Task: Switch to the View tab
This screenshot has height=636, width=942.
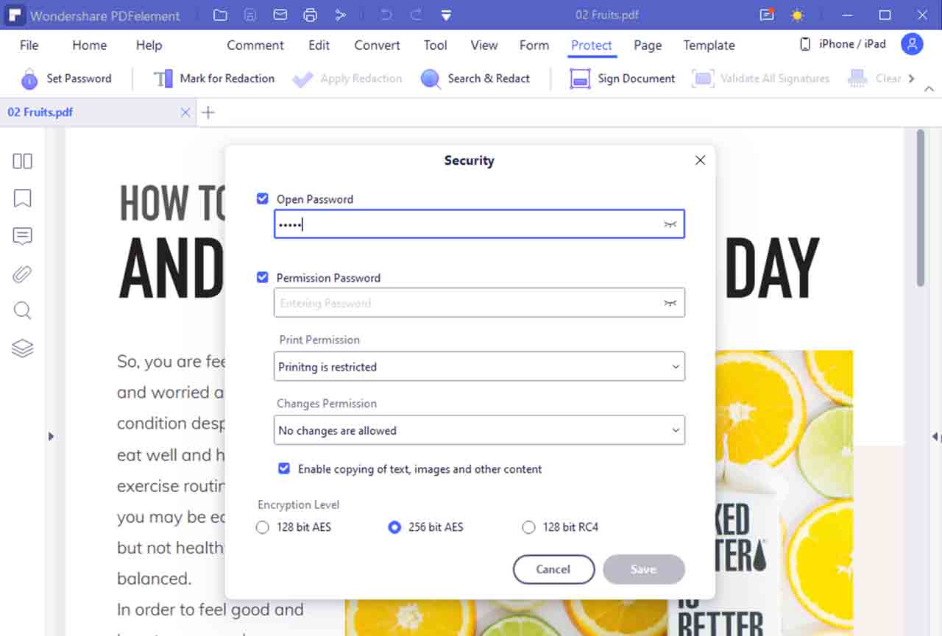Action: (x=484, y=45)
